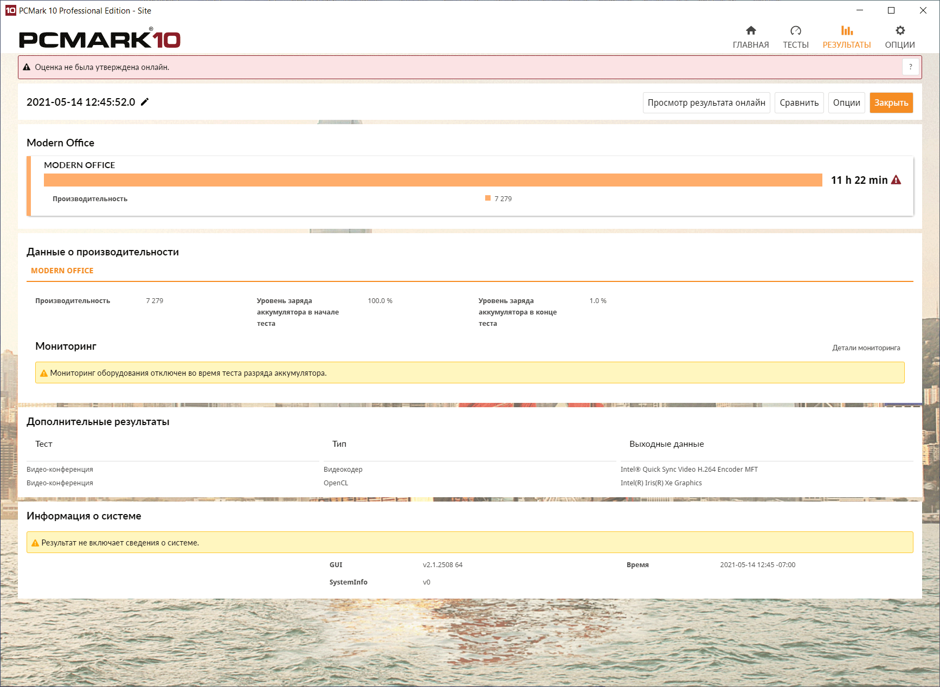Click the orange Закрыть button
Screen dimensions: 940x687
(x=891, y=102)
